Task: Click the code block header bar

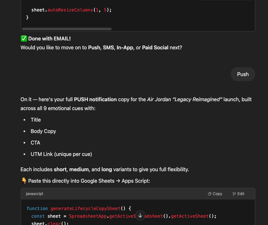Action: coord(127,194)
